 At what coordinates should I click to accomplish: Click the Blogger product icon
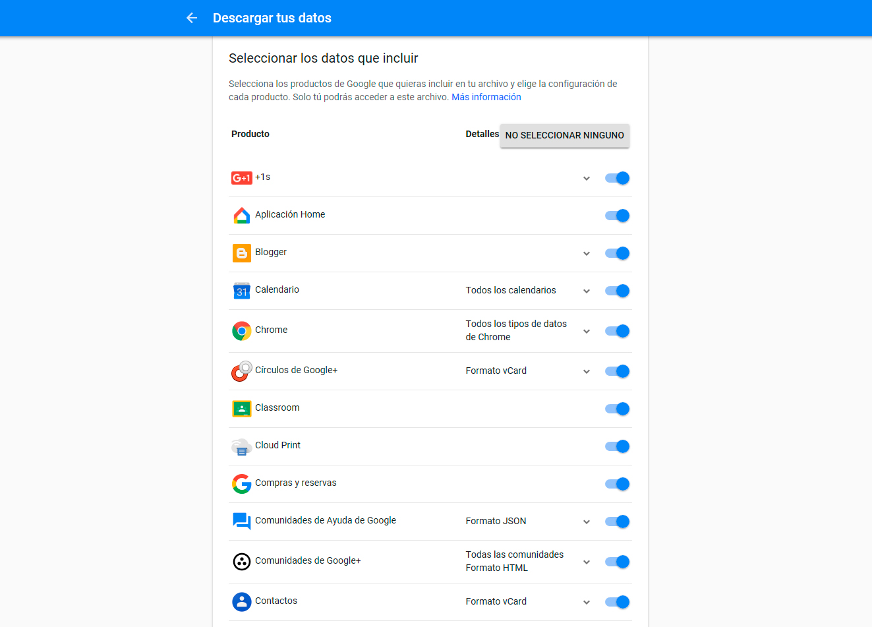(x=242, y=253)
